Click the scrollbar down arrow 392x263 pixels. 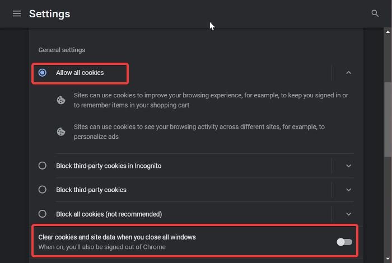point(388,259)
